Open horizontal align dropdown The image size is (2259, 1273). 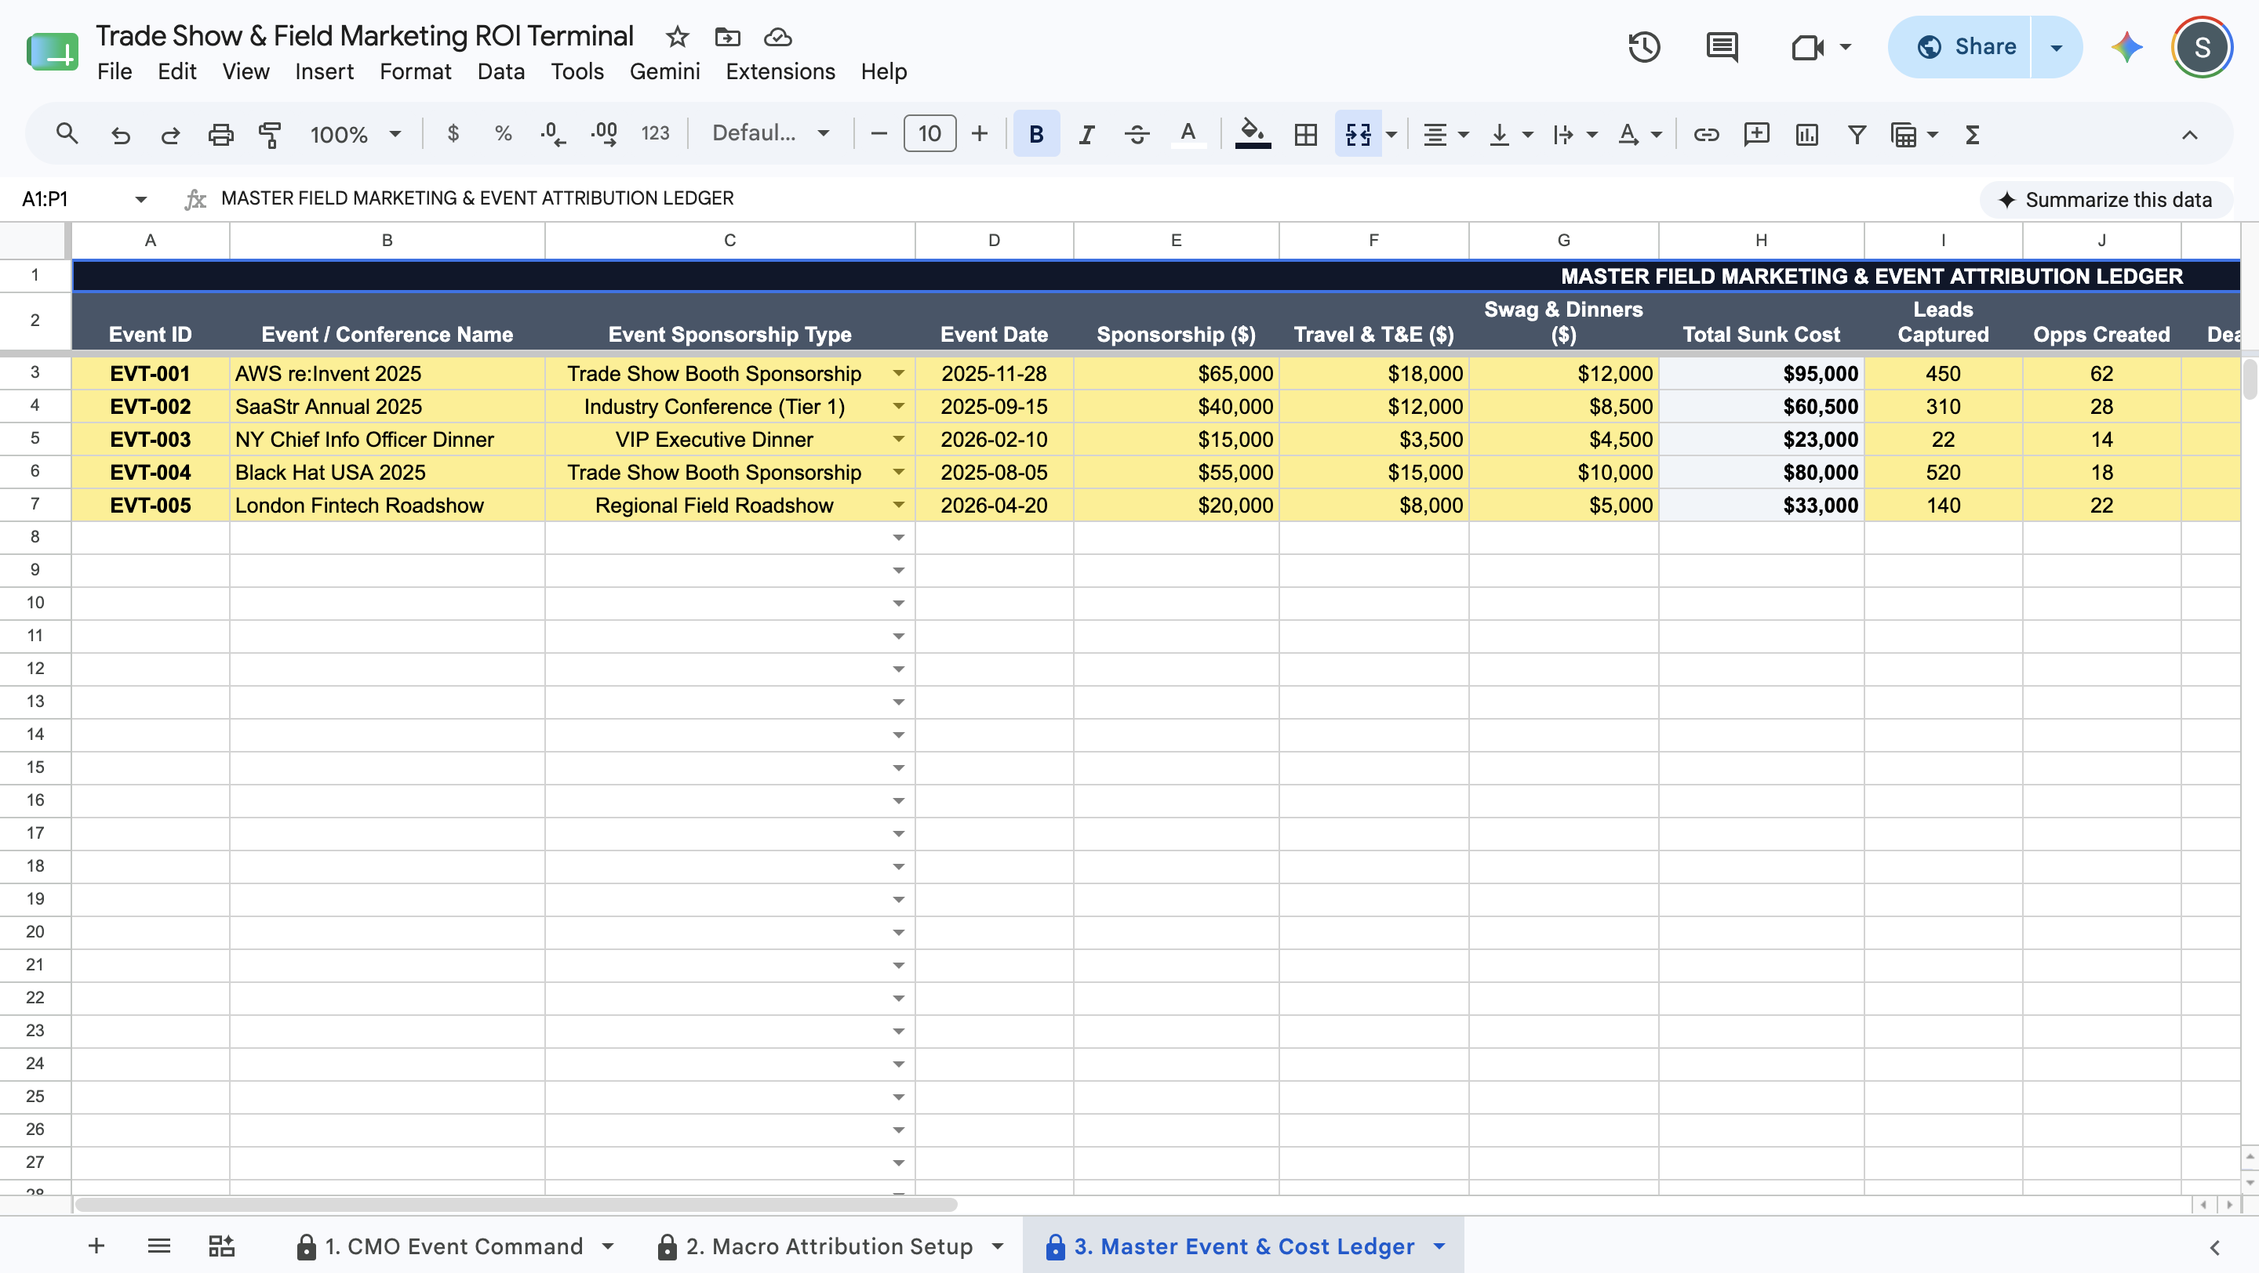pos(1444,134)
